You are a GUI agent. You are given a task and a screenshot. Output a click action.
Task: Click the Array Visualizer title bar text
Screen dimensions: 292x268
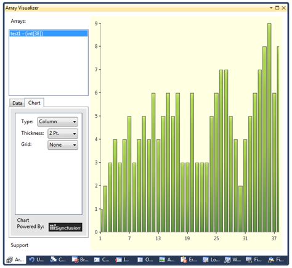tap(22, 8)
